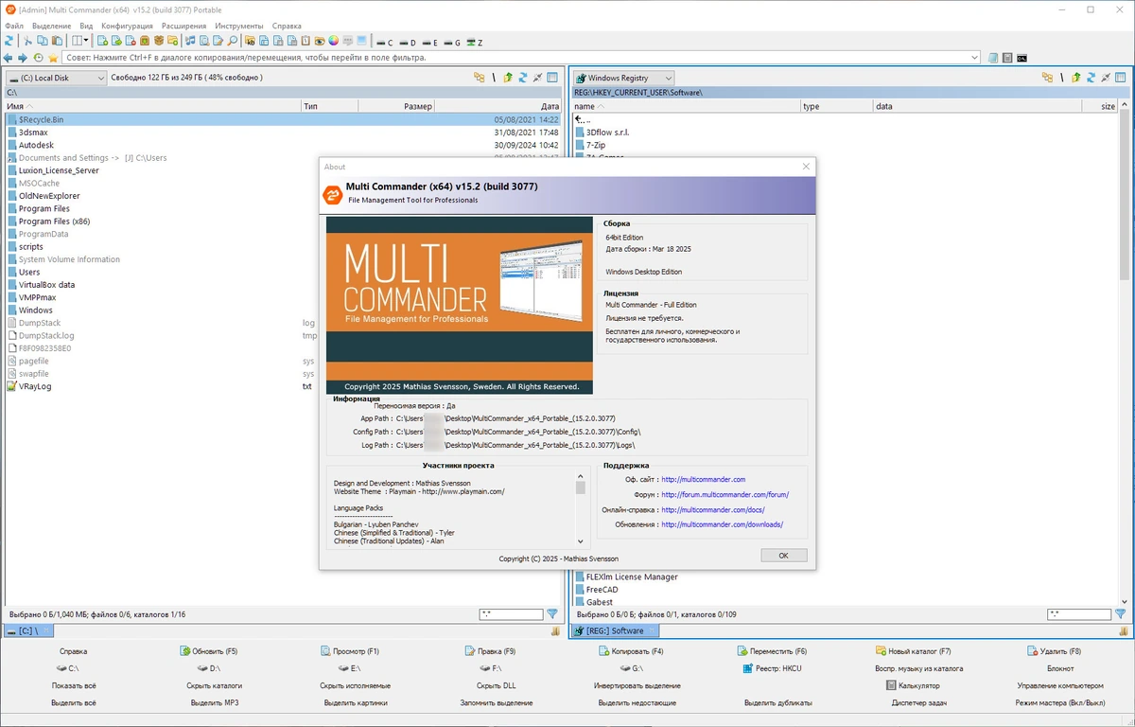This screenshot has width=1135, height=727.
Task: Click OK in the About dialog
Action: (x=783, y=556)
